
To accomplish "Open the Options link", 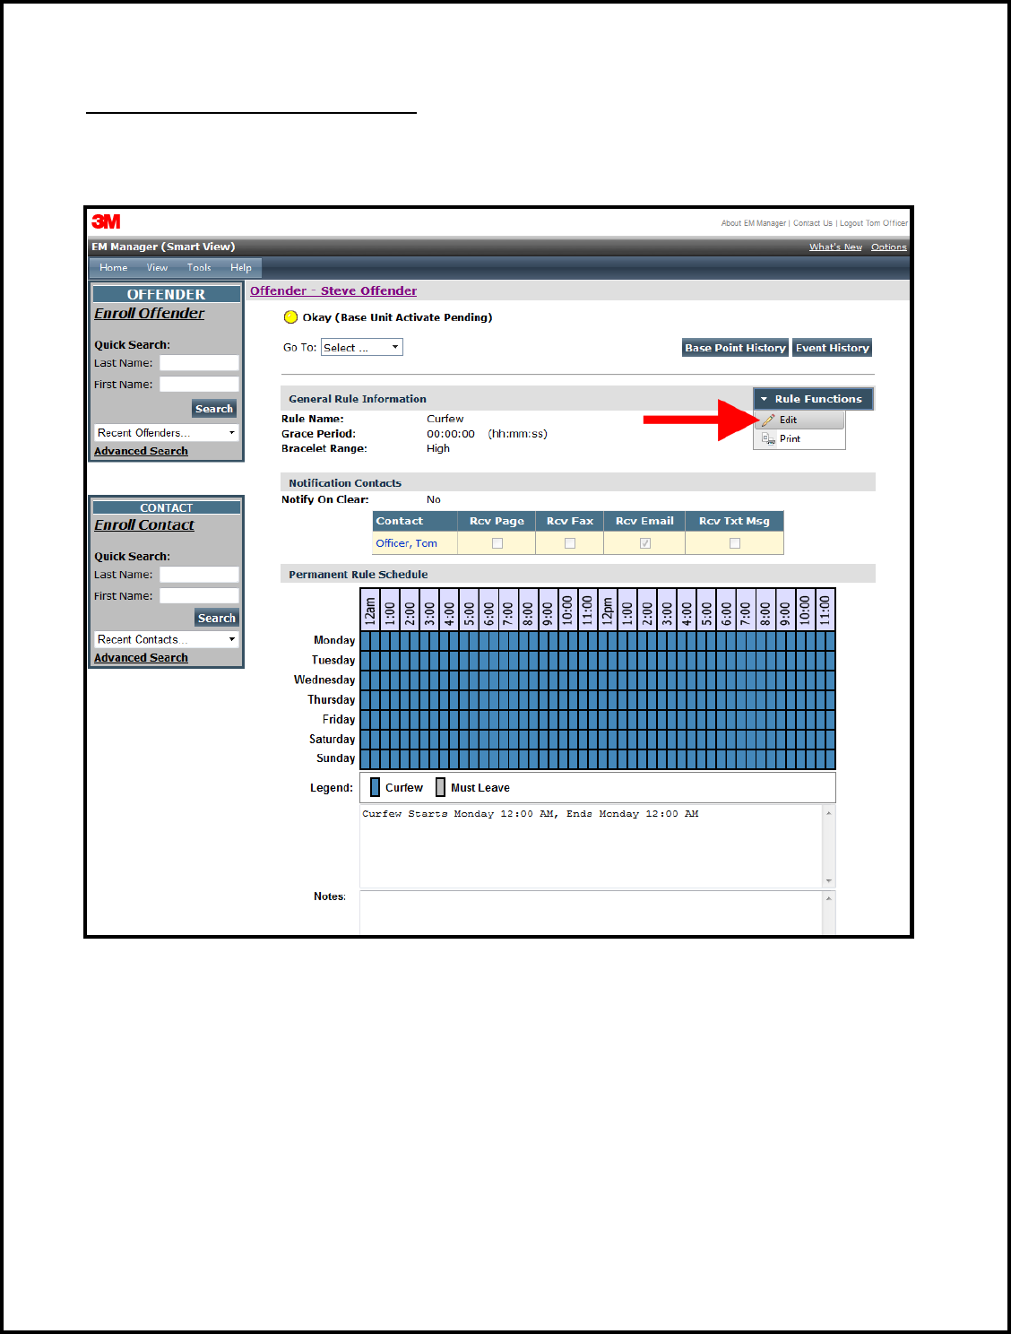I will [889, 247].
